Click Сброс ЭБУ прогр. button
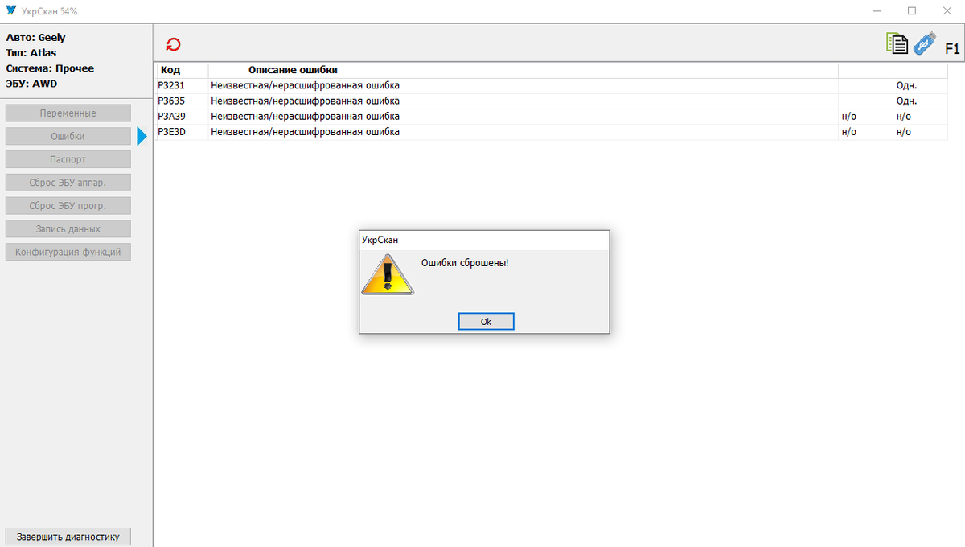 [68, 206]
